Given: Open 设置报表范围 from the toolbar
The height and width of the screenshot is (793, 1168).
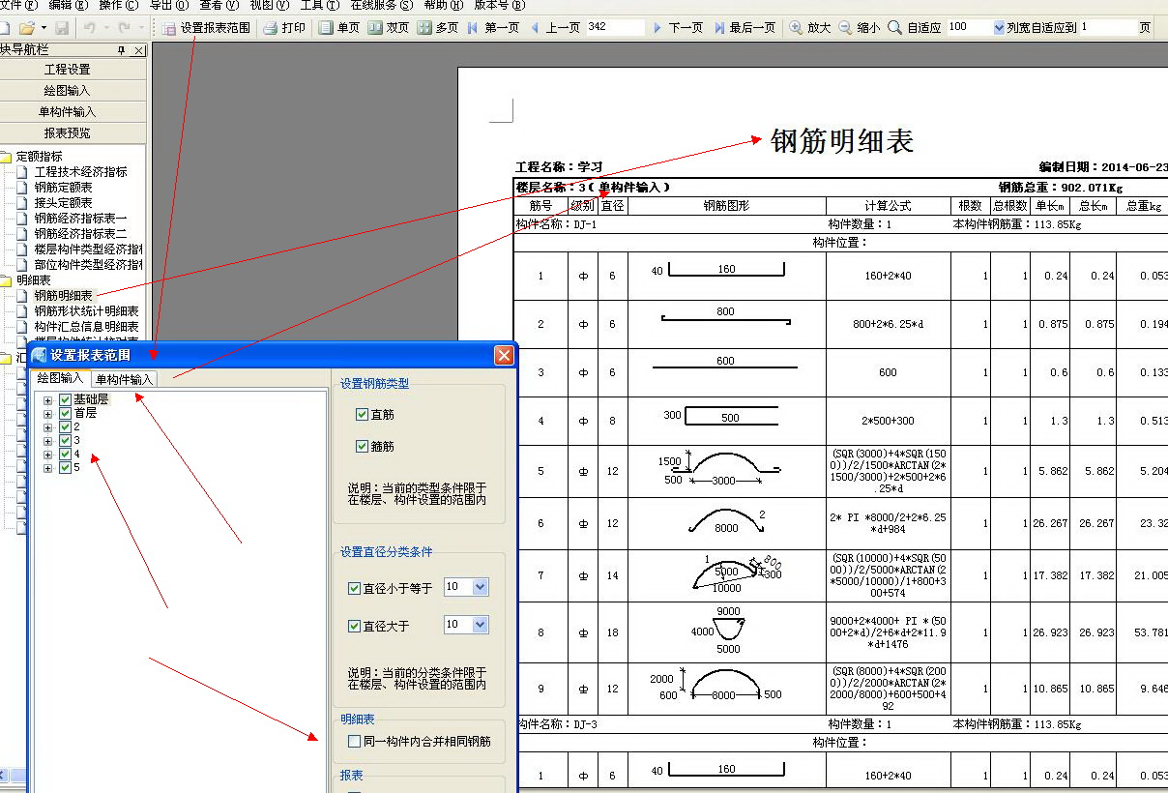Looking at the screenshot, I should 206,28.
